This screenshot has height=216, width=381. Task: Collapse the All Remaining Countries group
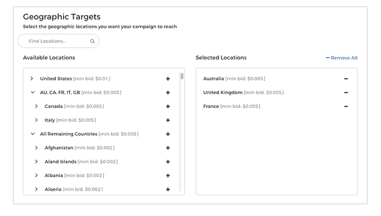point(32,134)
